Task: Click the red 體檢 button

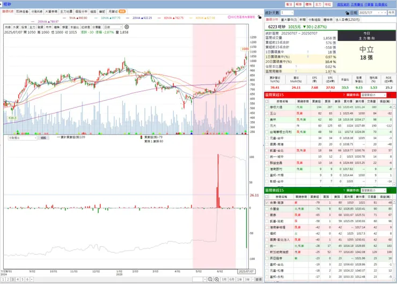Action: [x=308, y=4]
